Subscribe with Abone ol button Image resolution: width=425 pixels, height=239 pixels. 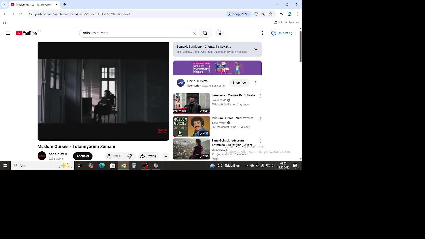(x=83, y=156)
